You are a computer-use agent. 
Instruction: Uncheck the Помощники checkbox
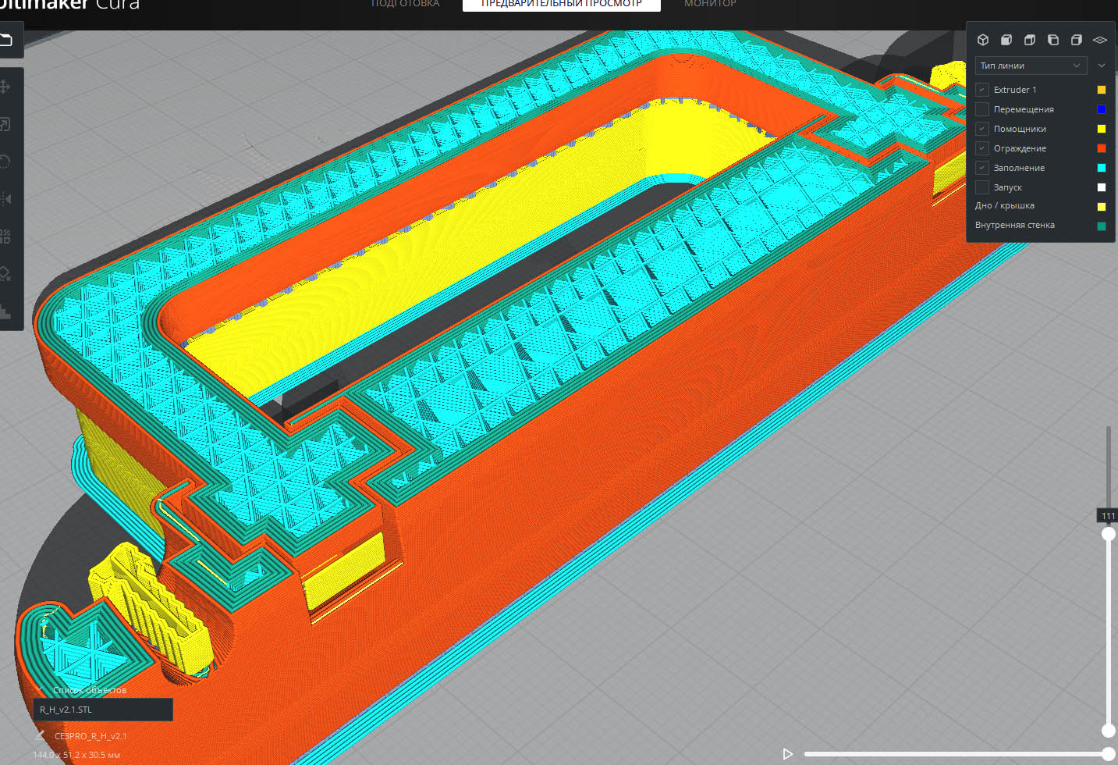tap(982, 129)
